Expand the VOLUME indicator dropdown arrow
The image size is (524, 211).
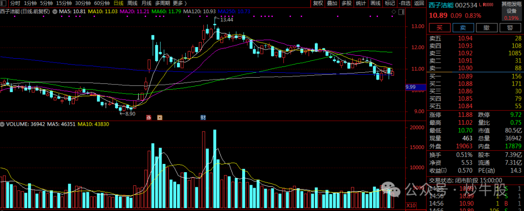[3, 124]
